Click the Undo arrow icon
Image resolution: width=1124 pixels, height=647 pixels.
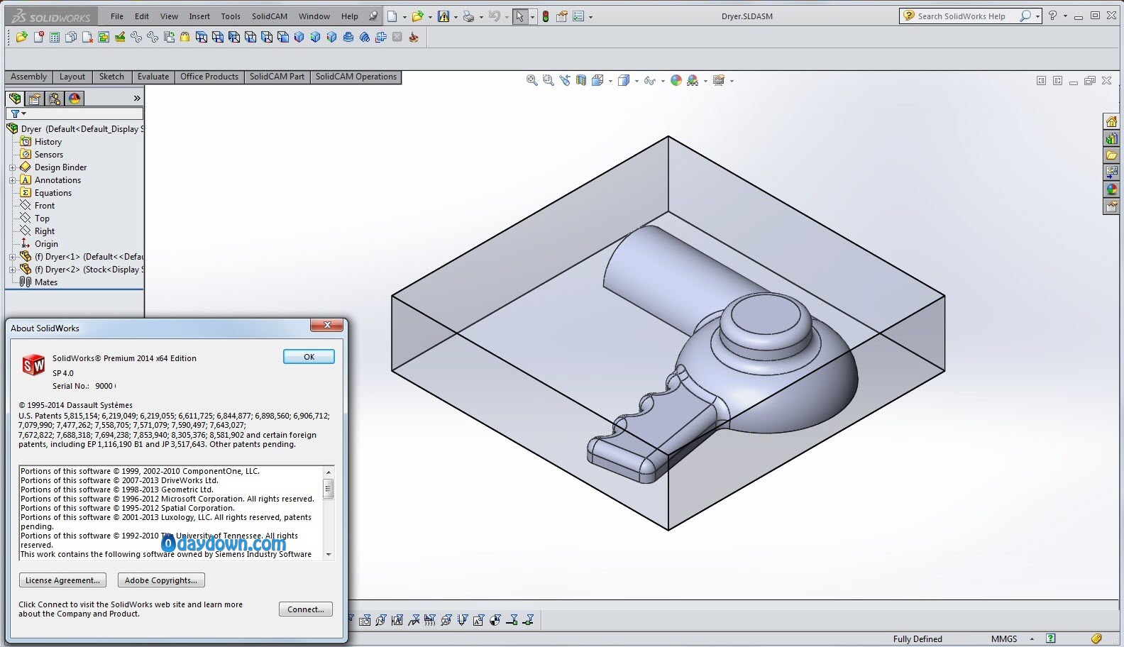494,16
